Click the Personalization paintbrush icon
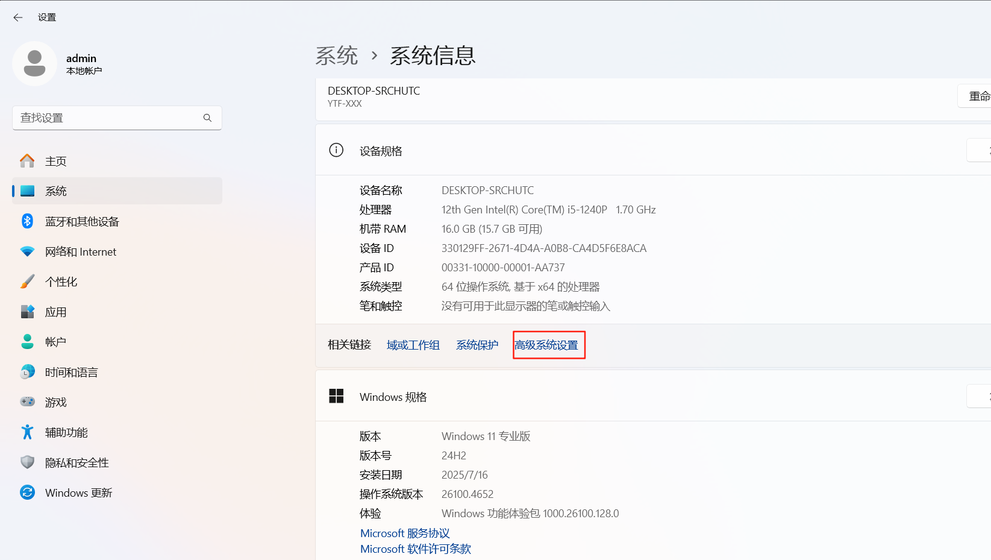The width and height of the screenshot is (991, 560). tap(27, 282)
